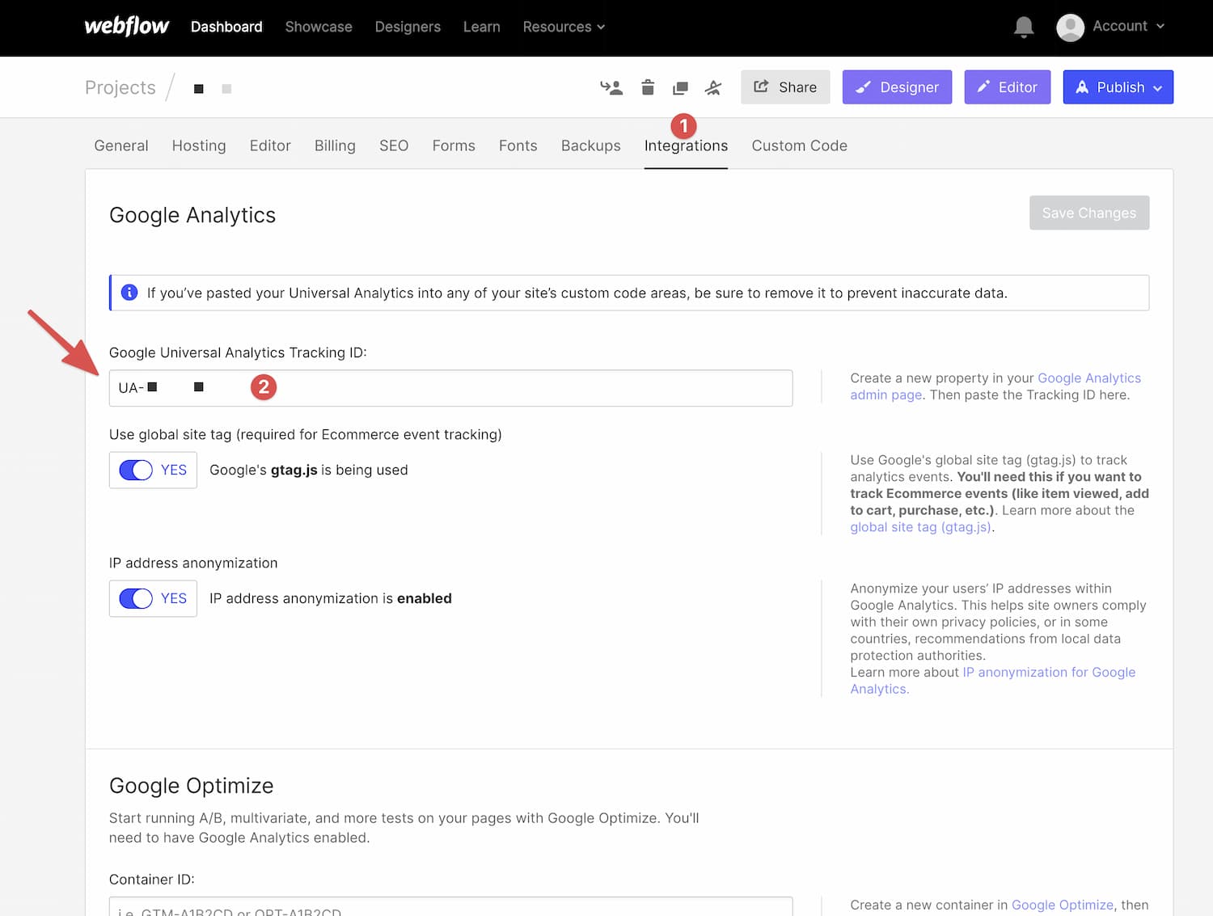Switch to the Fonts tab
The width and height of the screenshot is (1213, 916).
point(518,146)
